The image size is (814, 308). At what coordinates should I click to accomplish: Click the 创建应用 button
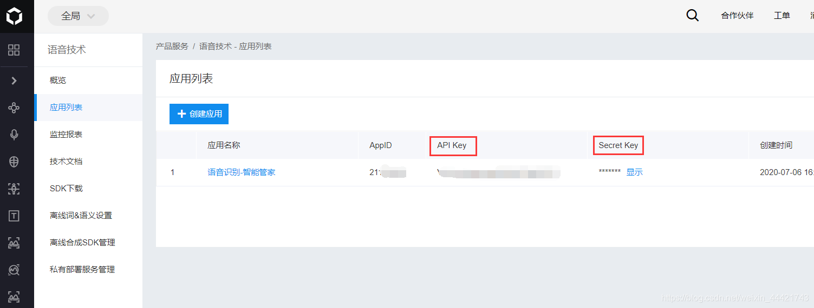[x=199, y=114]
